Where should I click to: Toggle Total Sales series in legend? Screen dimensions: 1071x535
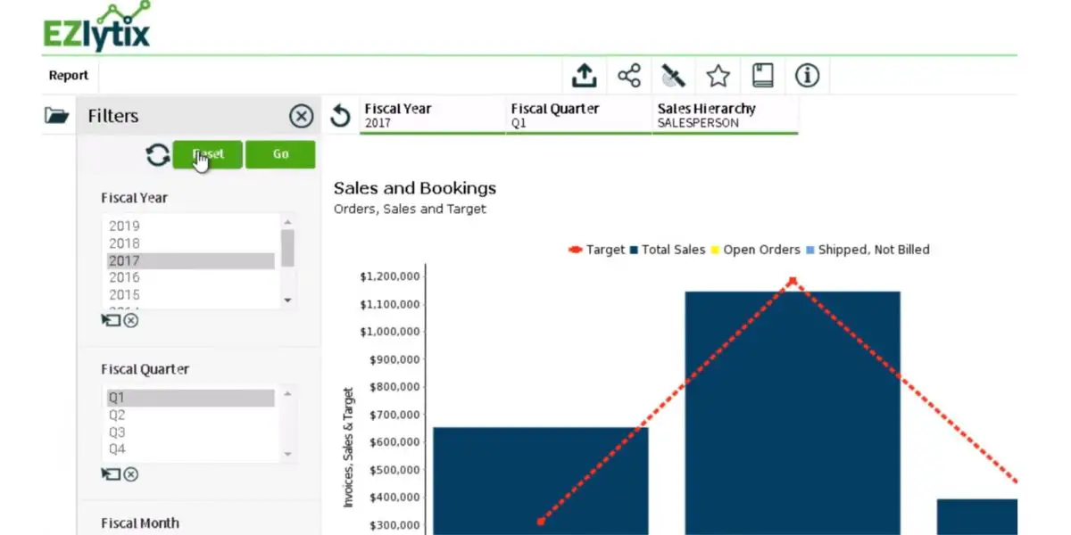668,250
